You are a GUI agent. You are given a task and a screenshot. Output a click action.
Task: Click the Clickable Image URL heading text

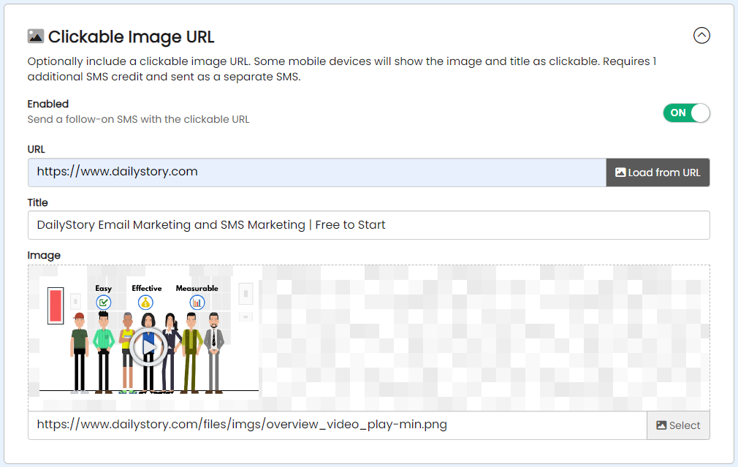tap(131, 37)
